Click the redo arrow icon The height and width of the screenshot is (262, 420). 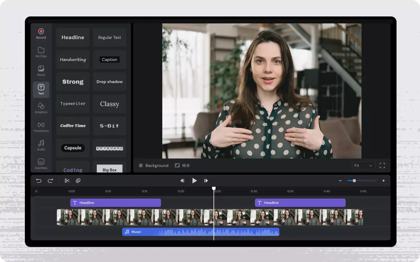50,181
